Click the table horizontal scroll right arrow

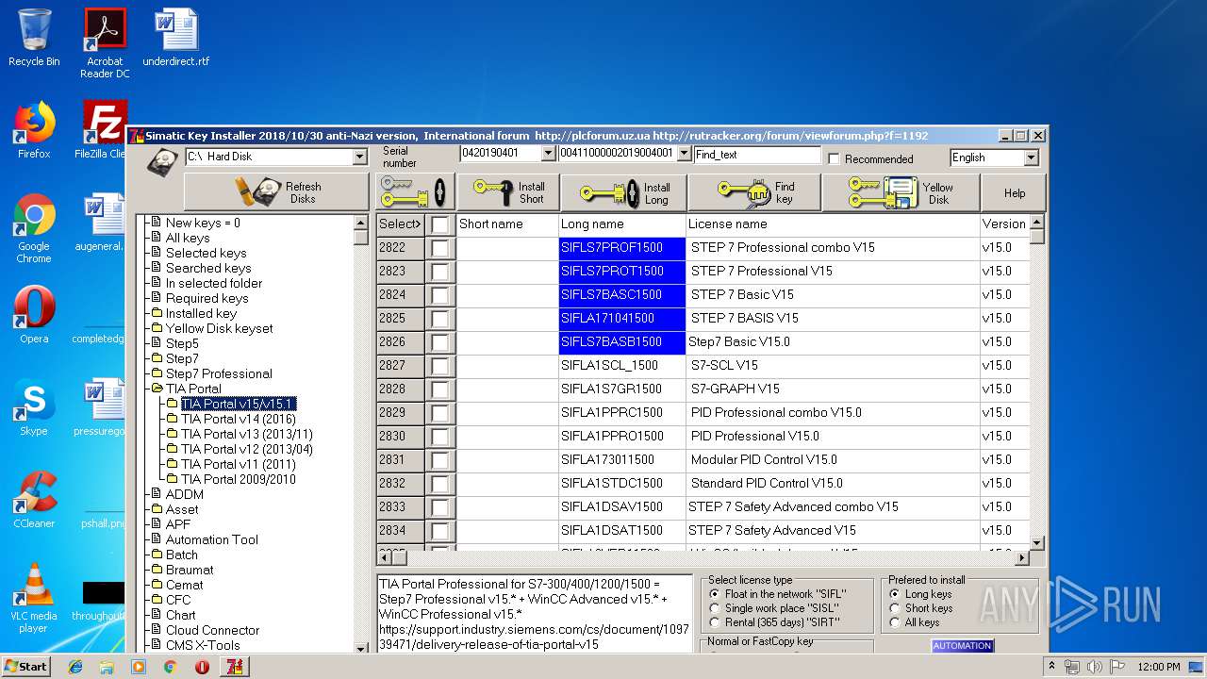1021,558
